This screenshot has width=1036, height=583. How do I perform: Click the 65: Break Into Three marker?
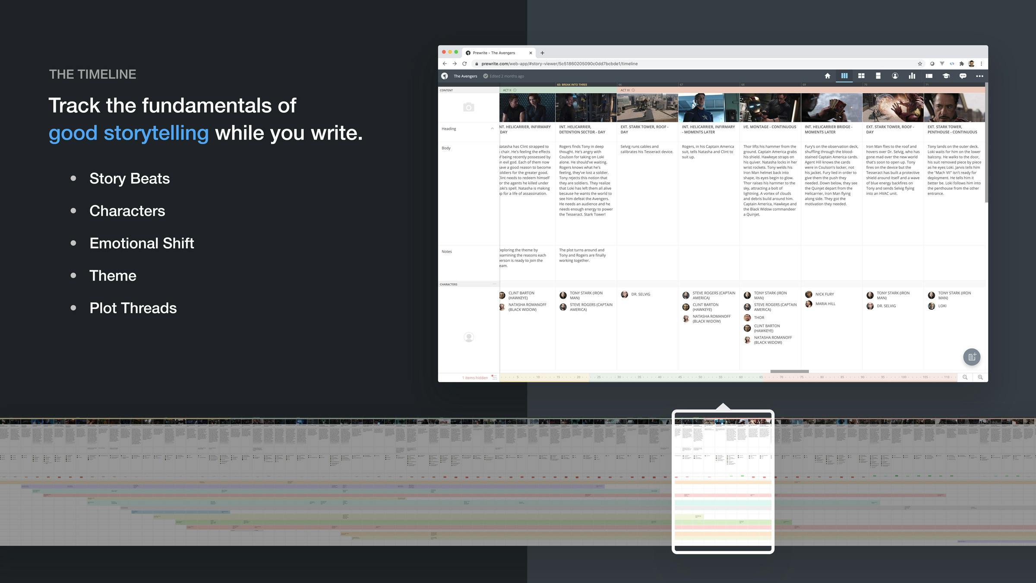(x=572, y=85)
